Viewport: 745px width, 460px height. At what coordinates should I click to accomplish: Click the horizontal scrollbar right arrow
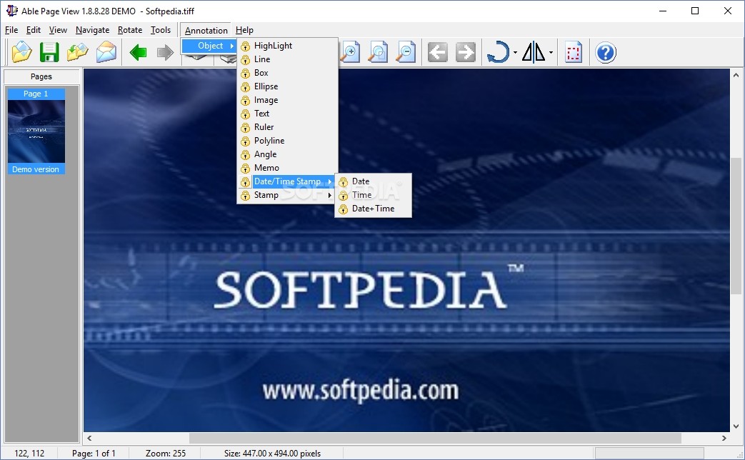click(x=724, y=438)
